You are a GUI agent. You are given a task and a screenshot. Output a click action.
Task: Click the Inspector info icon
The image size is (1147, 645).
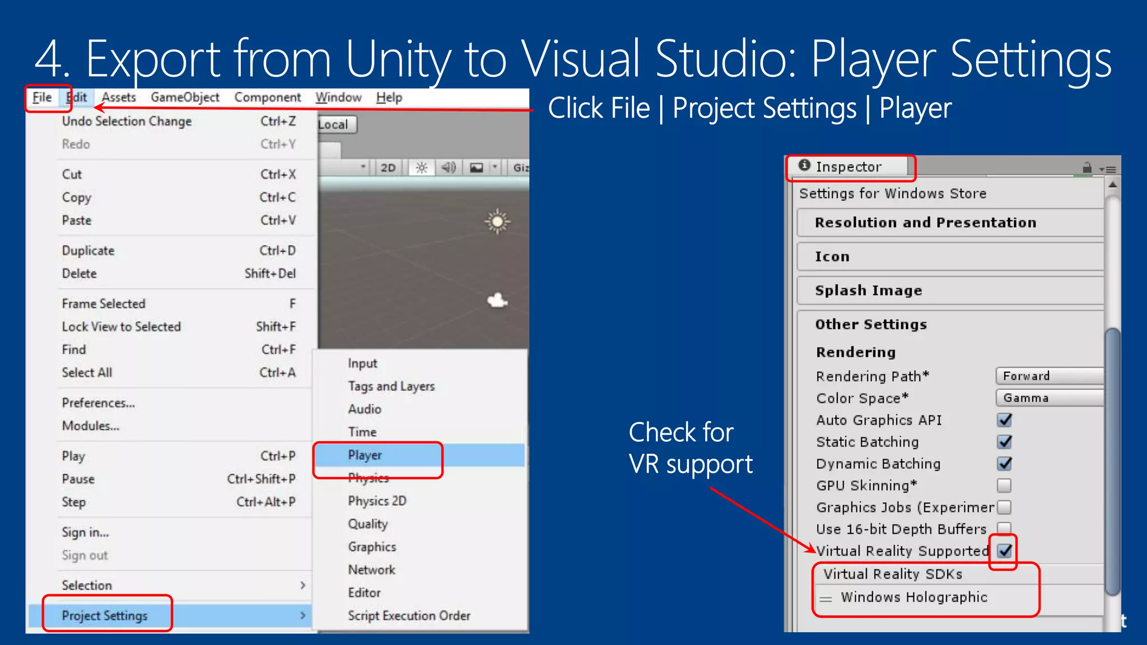click(804, 165)
